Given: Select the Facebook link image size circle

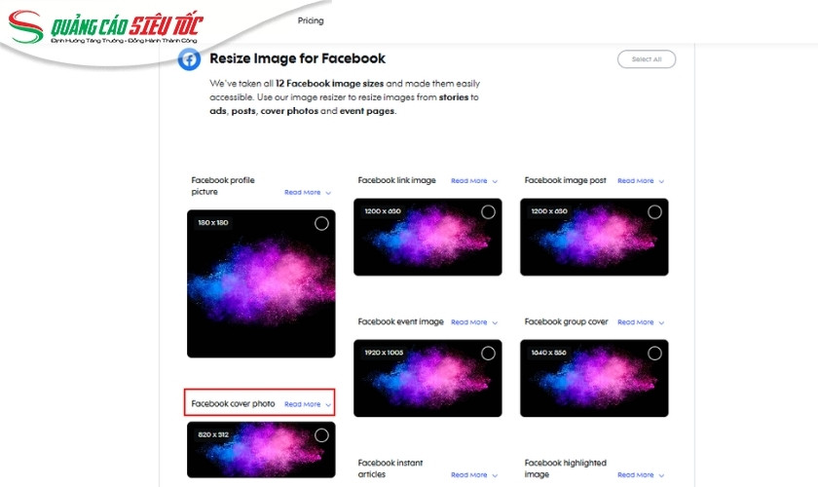Looking at the screenshot, I should (x=488, y=212).
